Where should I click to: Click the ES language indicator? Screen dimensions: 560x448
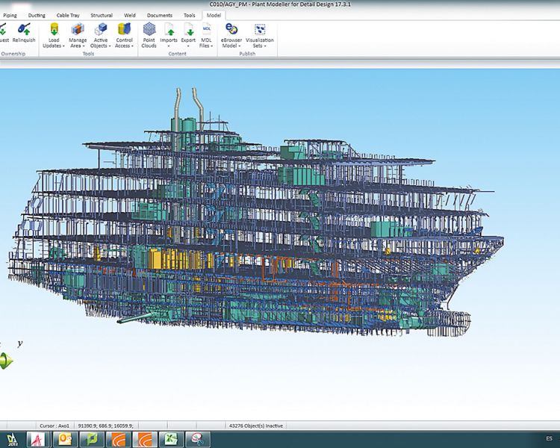pos(549,438)
